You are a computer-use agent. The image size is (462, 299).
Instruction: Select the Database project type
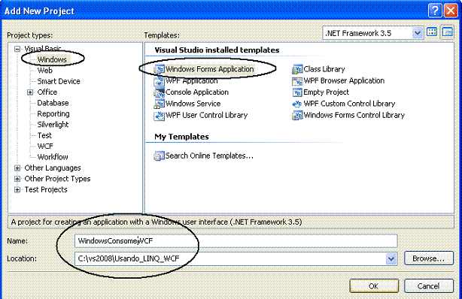53,103
